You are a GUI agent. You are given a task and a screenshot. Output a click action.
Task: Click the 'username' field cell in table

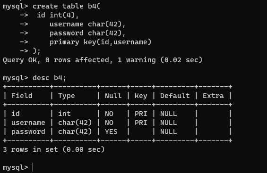[x=28, y=123]
